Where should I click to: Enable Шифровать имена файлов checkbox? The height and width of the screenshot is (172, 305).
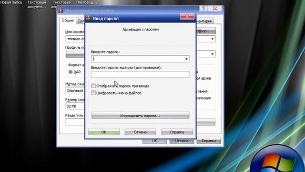93,93
